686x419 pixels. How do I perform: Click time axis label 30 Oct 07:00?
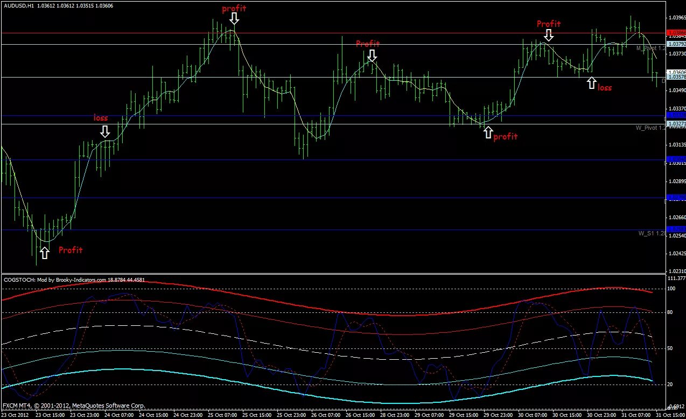pyautogui.click(x=533, y=415)
